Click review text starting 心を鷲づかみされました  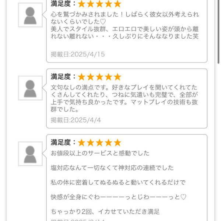(x=125, y=25)
